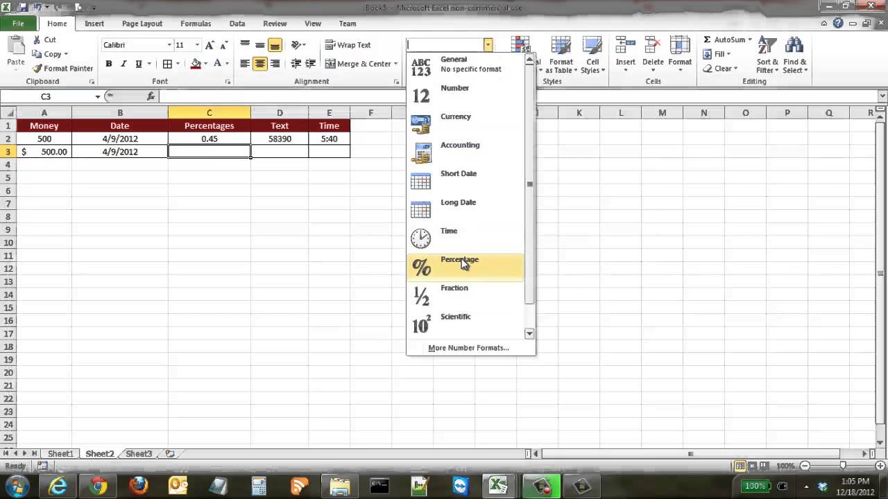Open Firefox from the taskbar
888x499 pixels.
tap(139, 486)
